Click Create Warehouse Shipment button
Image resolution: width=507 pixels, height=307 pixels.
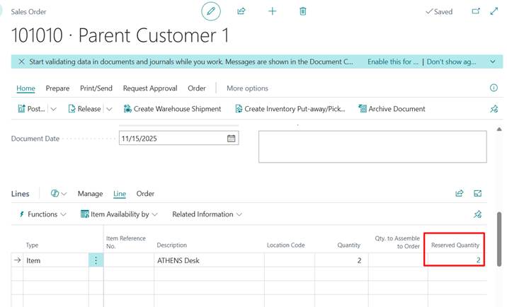172,109
